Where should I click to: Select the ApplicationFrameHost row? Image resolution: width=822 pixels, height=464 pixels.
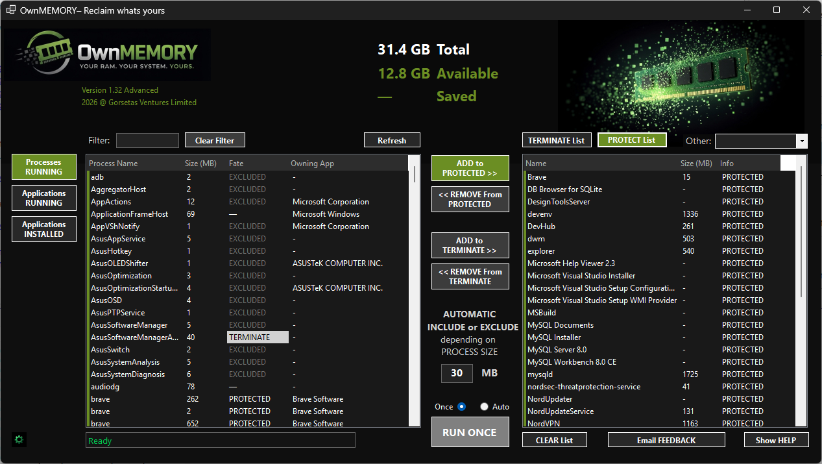248,214
